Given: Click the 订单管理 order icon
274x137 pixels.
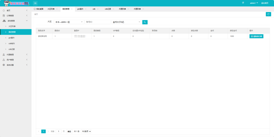Looking at the screenshot, I should (4, 16).
